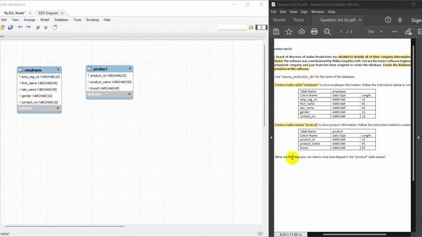Image resolution: width=422 pixels, height=237 pixels.
Task: Click the Acrobat save file icon
Action: 276,32
